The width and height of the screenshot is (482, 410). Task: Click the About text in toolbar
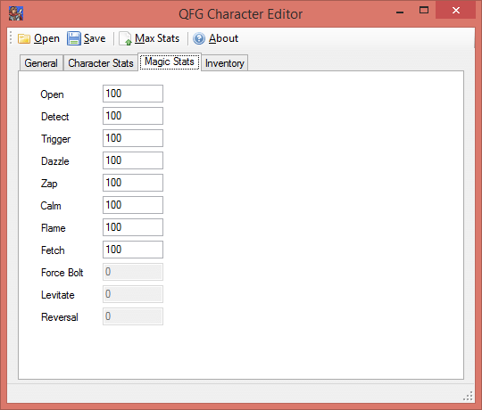(x=223, y=38)
